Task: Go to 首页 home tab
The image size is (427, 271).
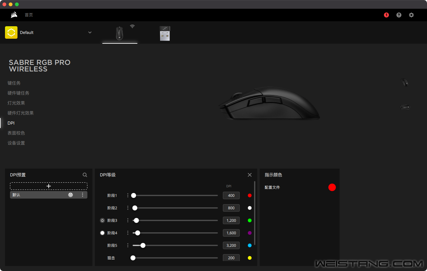Action: point(29,15)
